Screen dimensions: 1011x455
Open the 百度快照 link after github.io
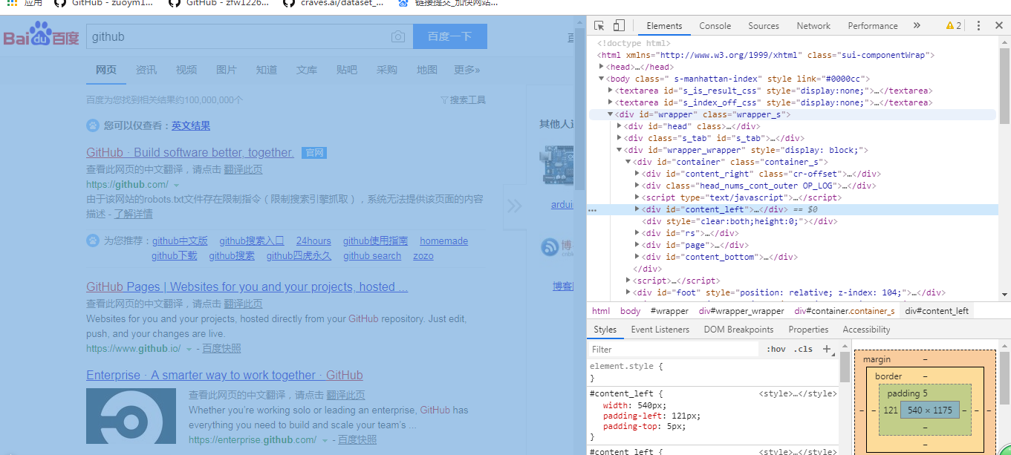[x=221, y=348]
